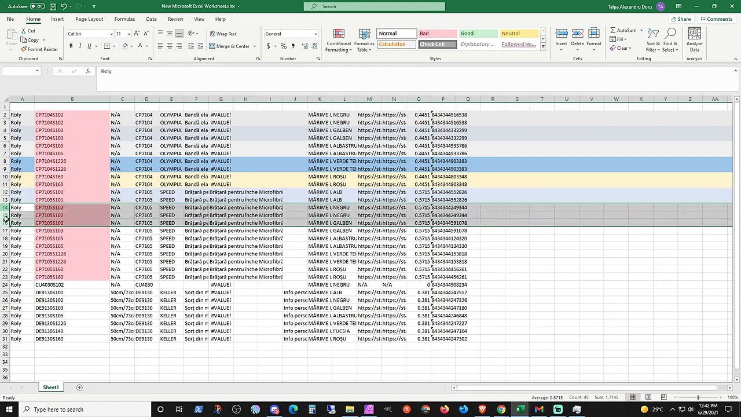Screen dimensions: 741x417
Task: Click the Orientation angled text icon
Action: (x=192, y=34)
